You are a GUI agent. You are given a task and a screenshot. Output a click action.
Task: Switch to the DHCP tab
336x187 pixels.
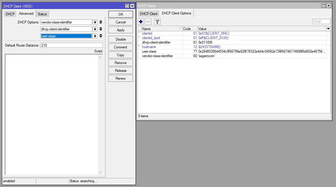click(10, 14)
